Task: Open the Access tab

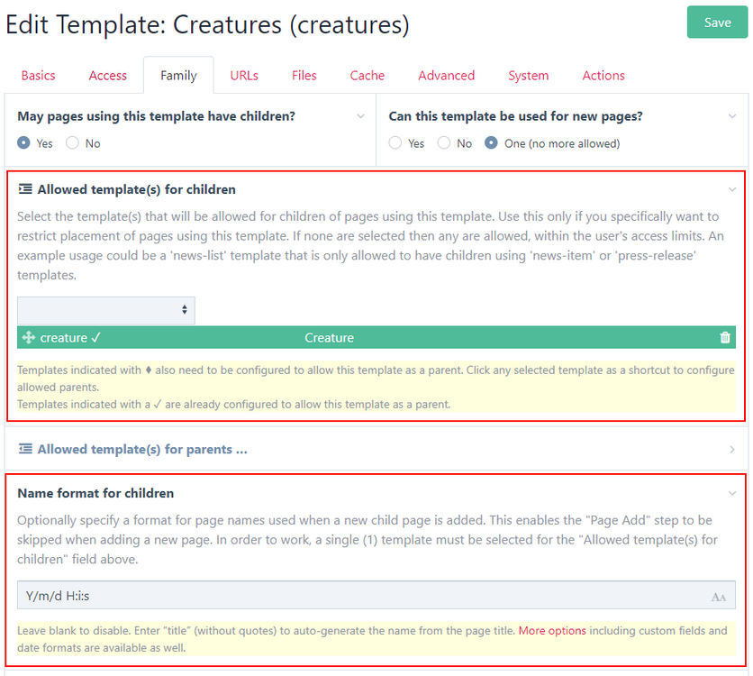Action: (108, 76)
